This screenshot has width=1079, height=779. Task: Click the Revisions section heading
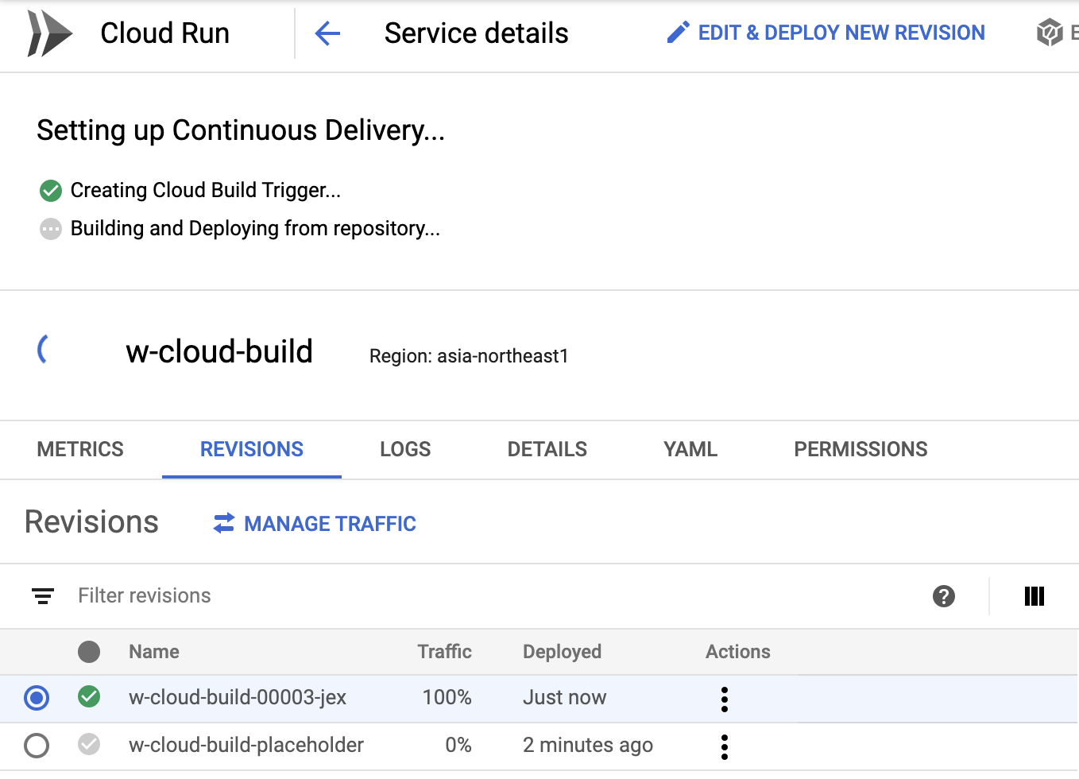pyautogui.click(x=92, y=522)
